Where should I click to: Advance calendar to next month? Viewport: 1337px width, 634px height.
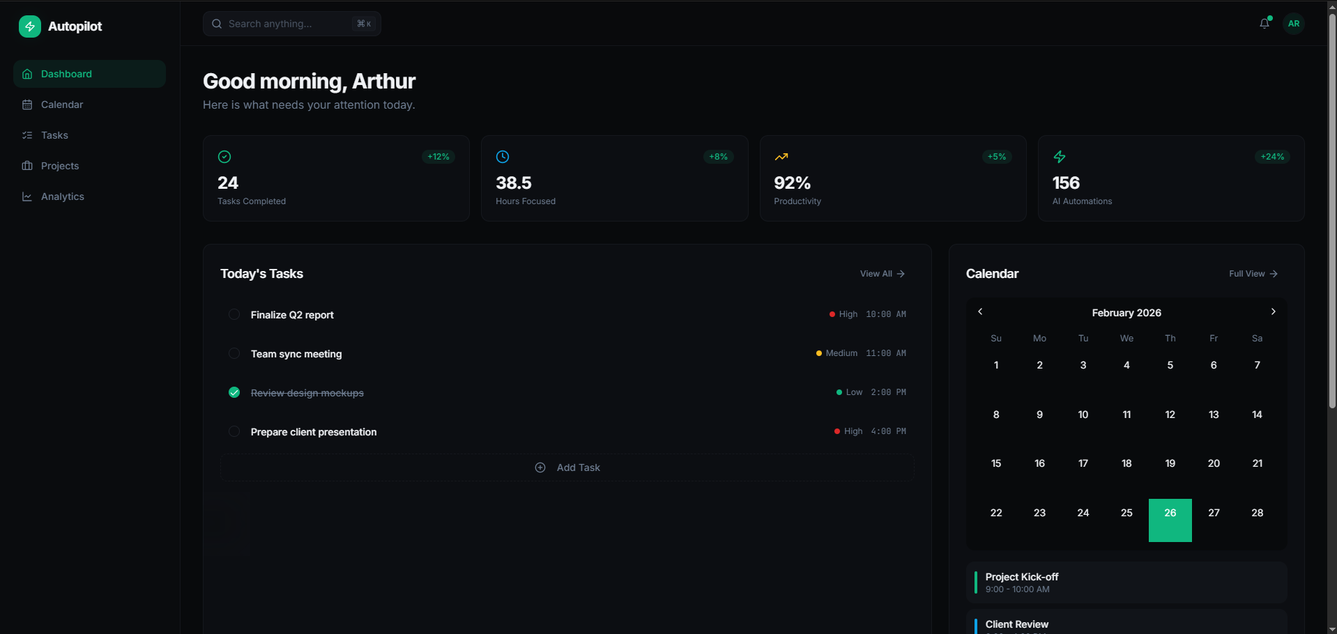point(1273,311)
